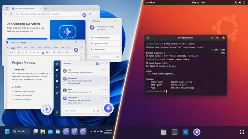This screenshot has height=139, width=248.
Task: Toggle Bold formatting in the Word ribbon
Action: tap(27, 53)
